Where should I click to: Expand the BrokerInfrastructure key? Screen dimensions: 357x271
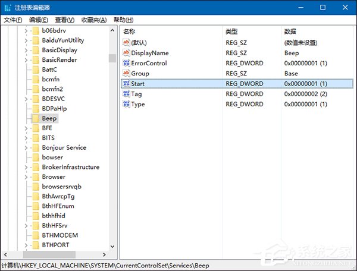[x=26, y=168]
